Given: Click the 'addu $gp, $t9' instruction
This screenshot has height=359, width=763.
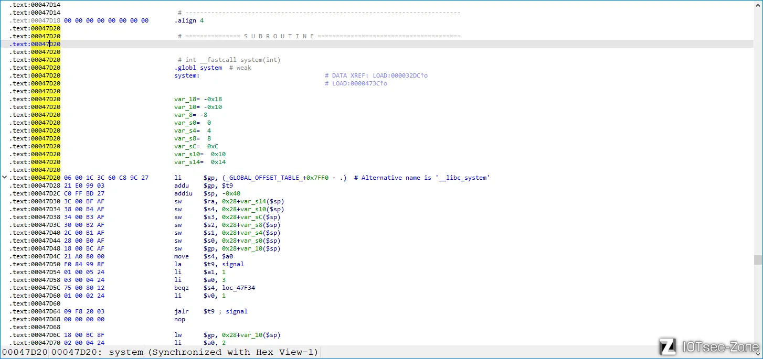Looking at the screenshot, I should point(204,186).
